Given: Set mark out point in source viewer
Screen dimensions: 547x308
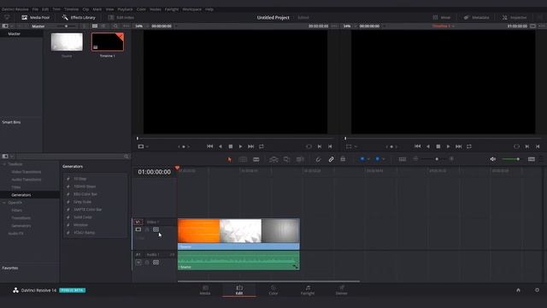Looking at the screenshot, I should (330, 146).
